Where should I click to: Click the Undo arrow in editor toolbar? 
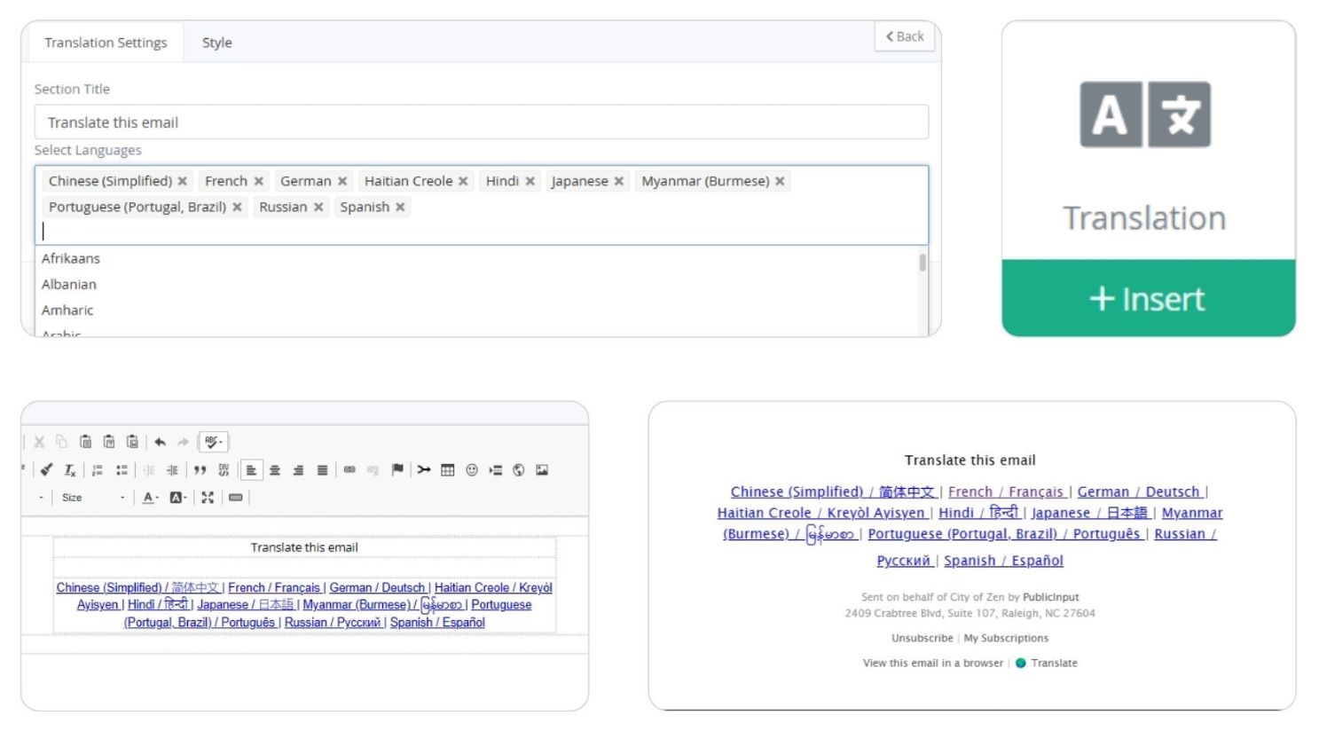160,442
